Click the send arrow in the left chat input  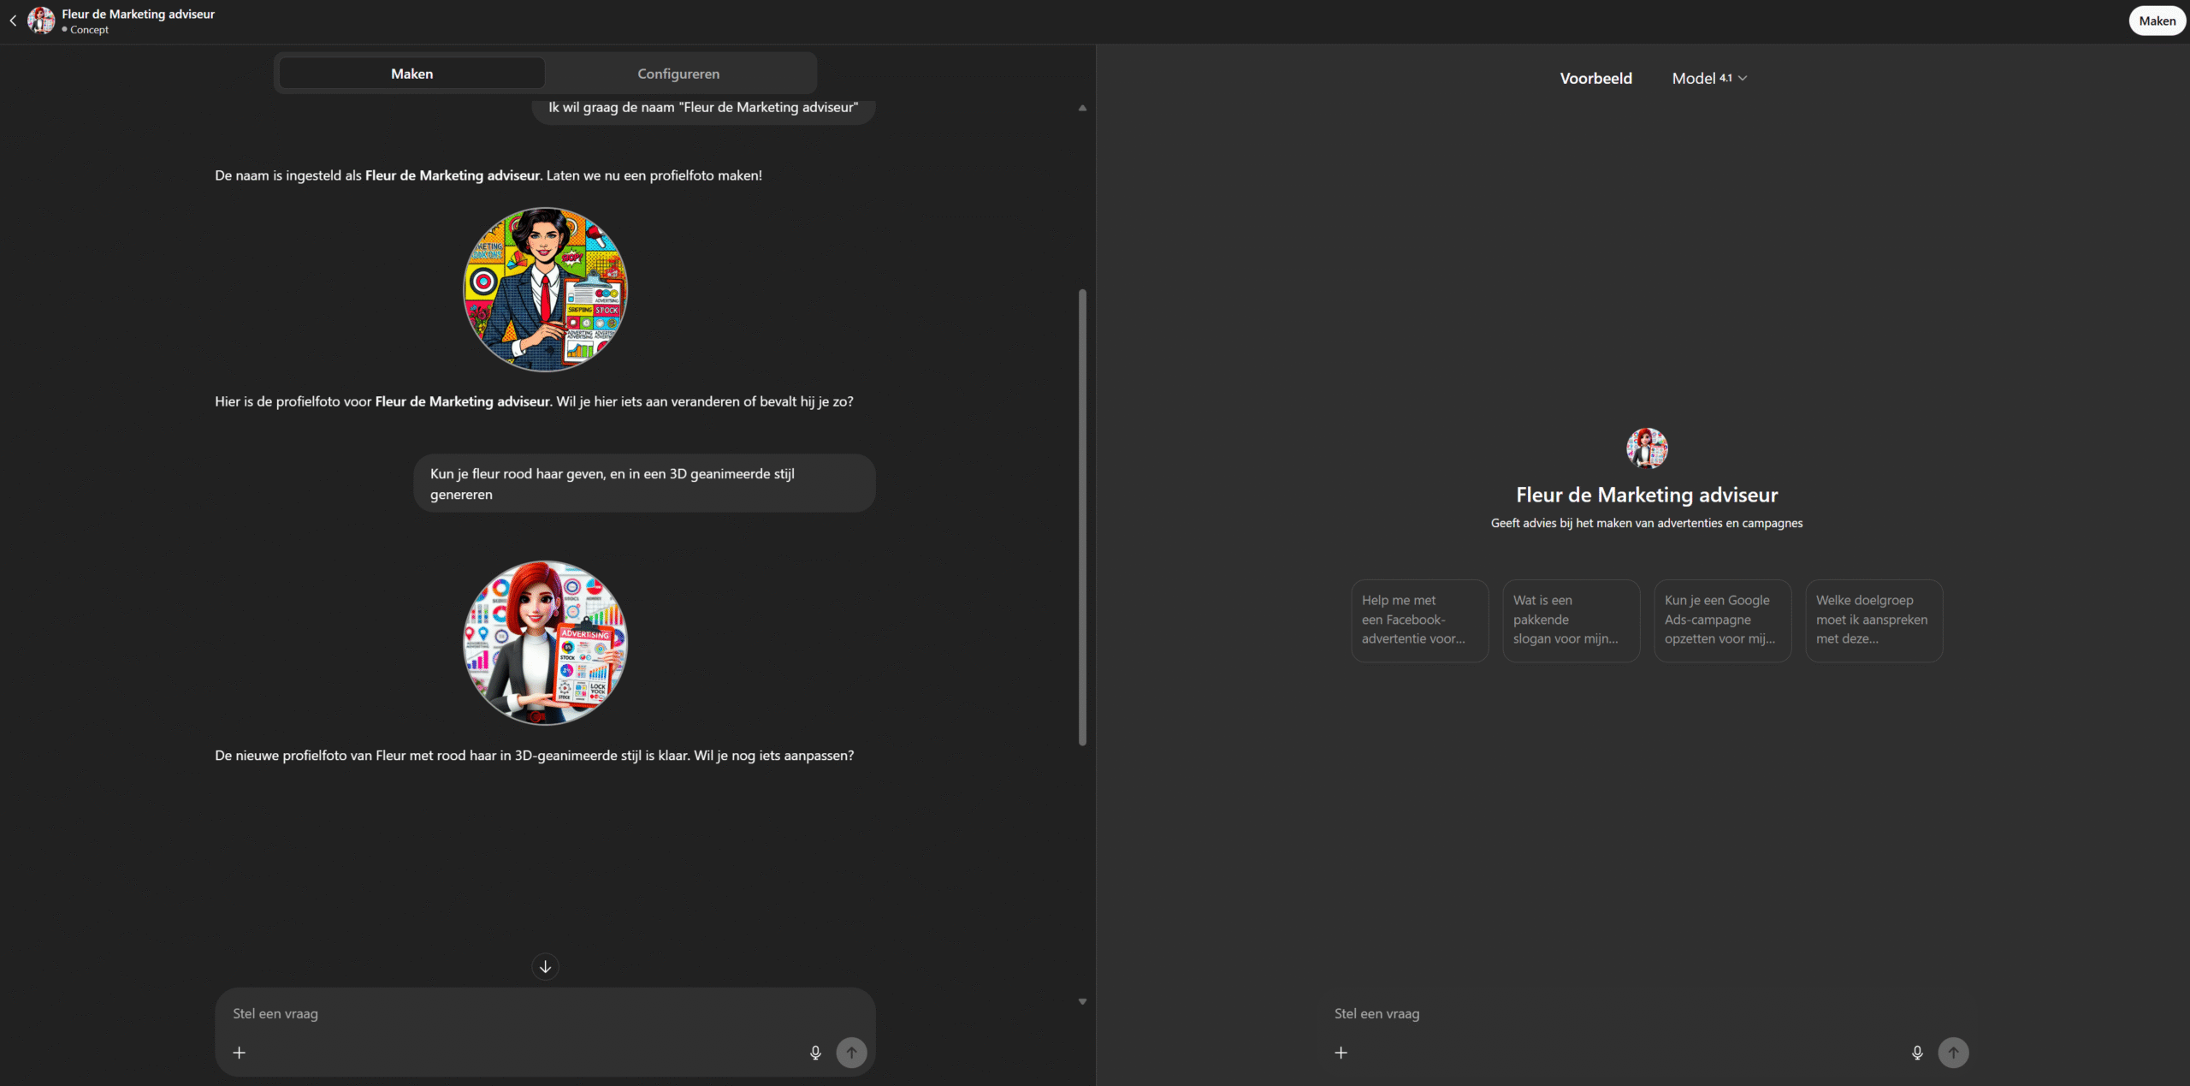[851, 1053]
